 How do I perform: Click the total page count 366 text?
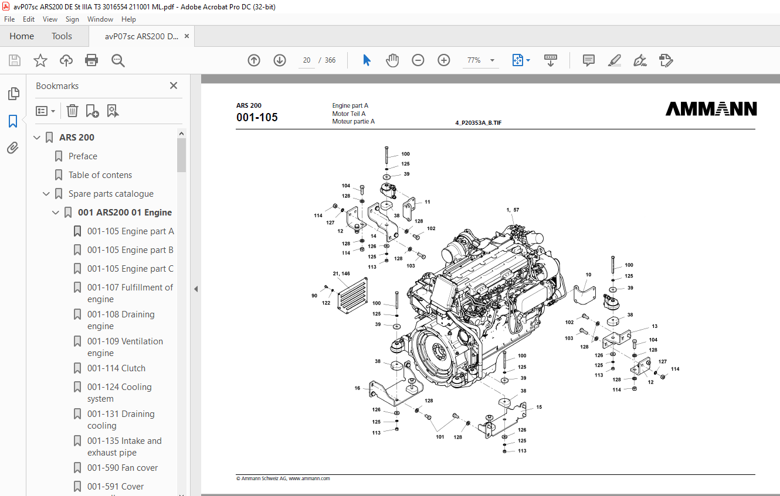click(330, 60)
